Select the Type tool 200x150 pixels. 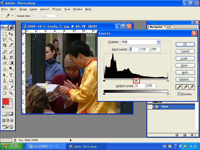tap(11, 75)
